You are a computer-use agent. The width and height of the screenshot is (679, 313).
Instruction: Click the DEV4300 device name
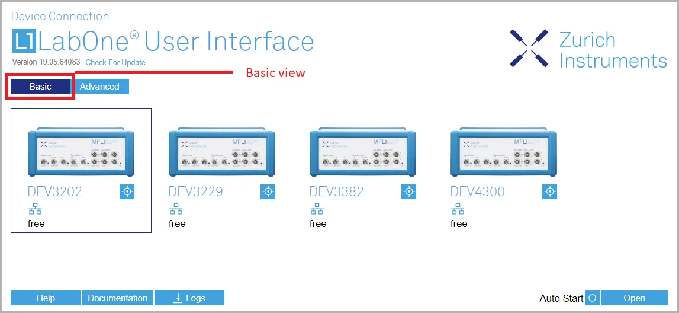click(x=478, y=191)
